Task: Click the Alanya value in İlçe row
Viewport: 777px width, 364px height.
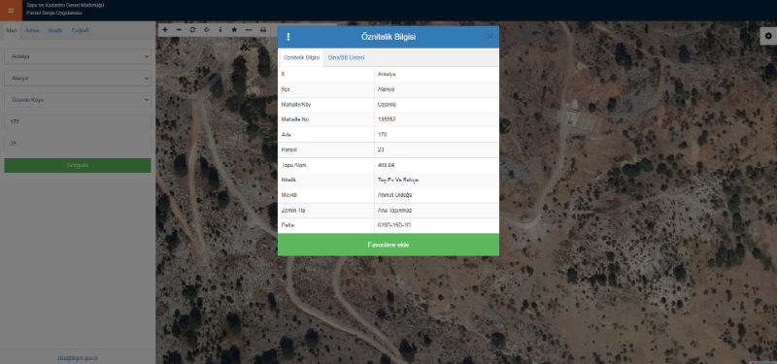Action: click(x=386, y=89)
